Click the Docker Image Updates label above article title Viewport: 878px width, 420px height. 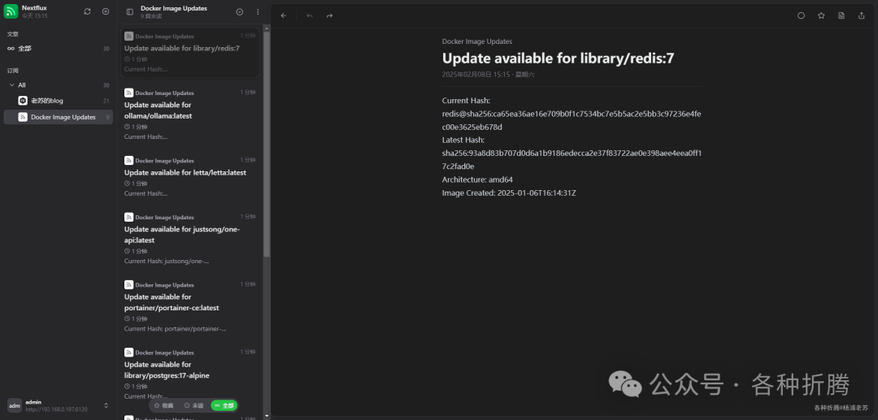coord(477,41)
